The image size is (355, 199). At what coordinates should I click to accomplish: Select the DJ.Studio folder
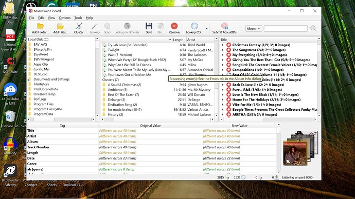click(x=40, y=74)
